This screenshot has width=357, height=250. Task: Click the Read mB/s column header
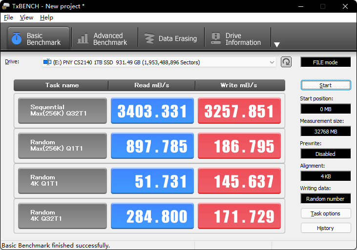(x=151, y=85)
